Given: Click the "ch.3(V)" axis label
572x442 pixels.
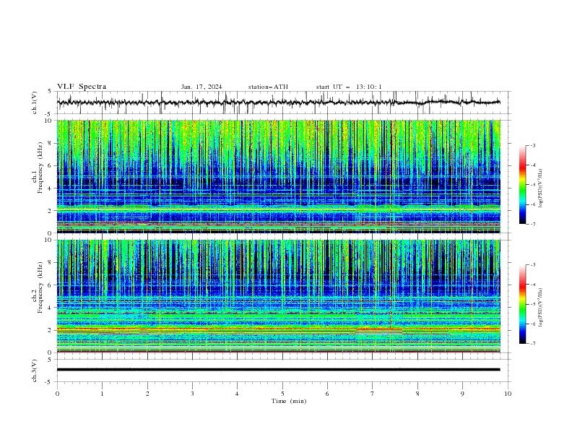Looking at the screenshot, I should pyautogui.click(x=35, y=370).
